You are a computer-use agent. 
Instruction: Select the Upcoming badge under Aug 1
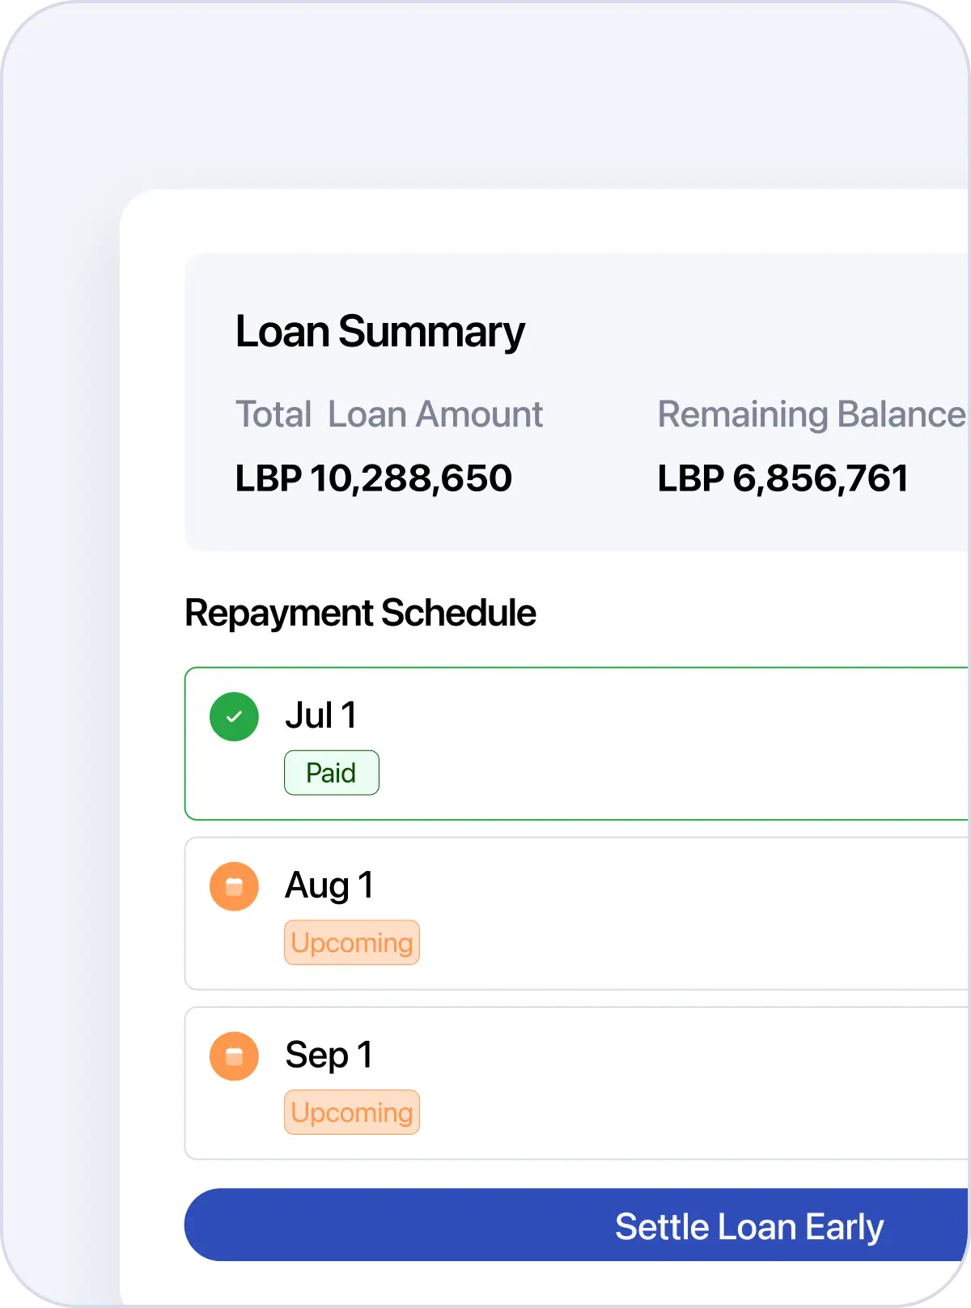tap(352, 943)
